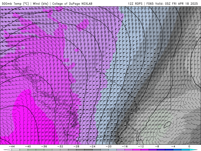Click the -24 colorbar tick label
The image size is (201, 151).
tap(92, 146)
